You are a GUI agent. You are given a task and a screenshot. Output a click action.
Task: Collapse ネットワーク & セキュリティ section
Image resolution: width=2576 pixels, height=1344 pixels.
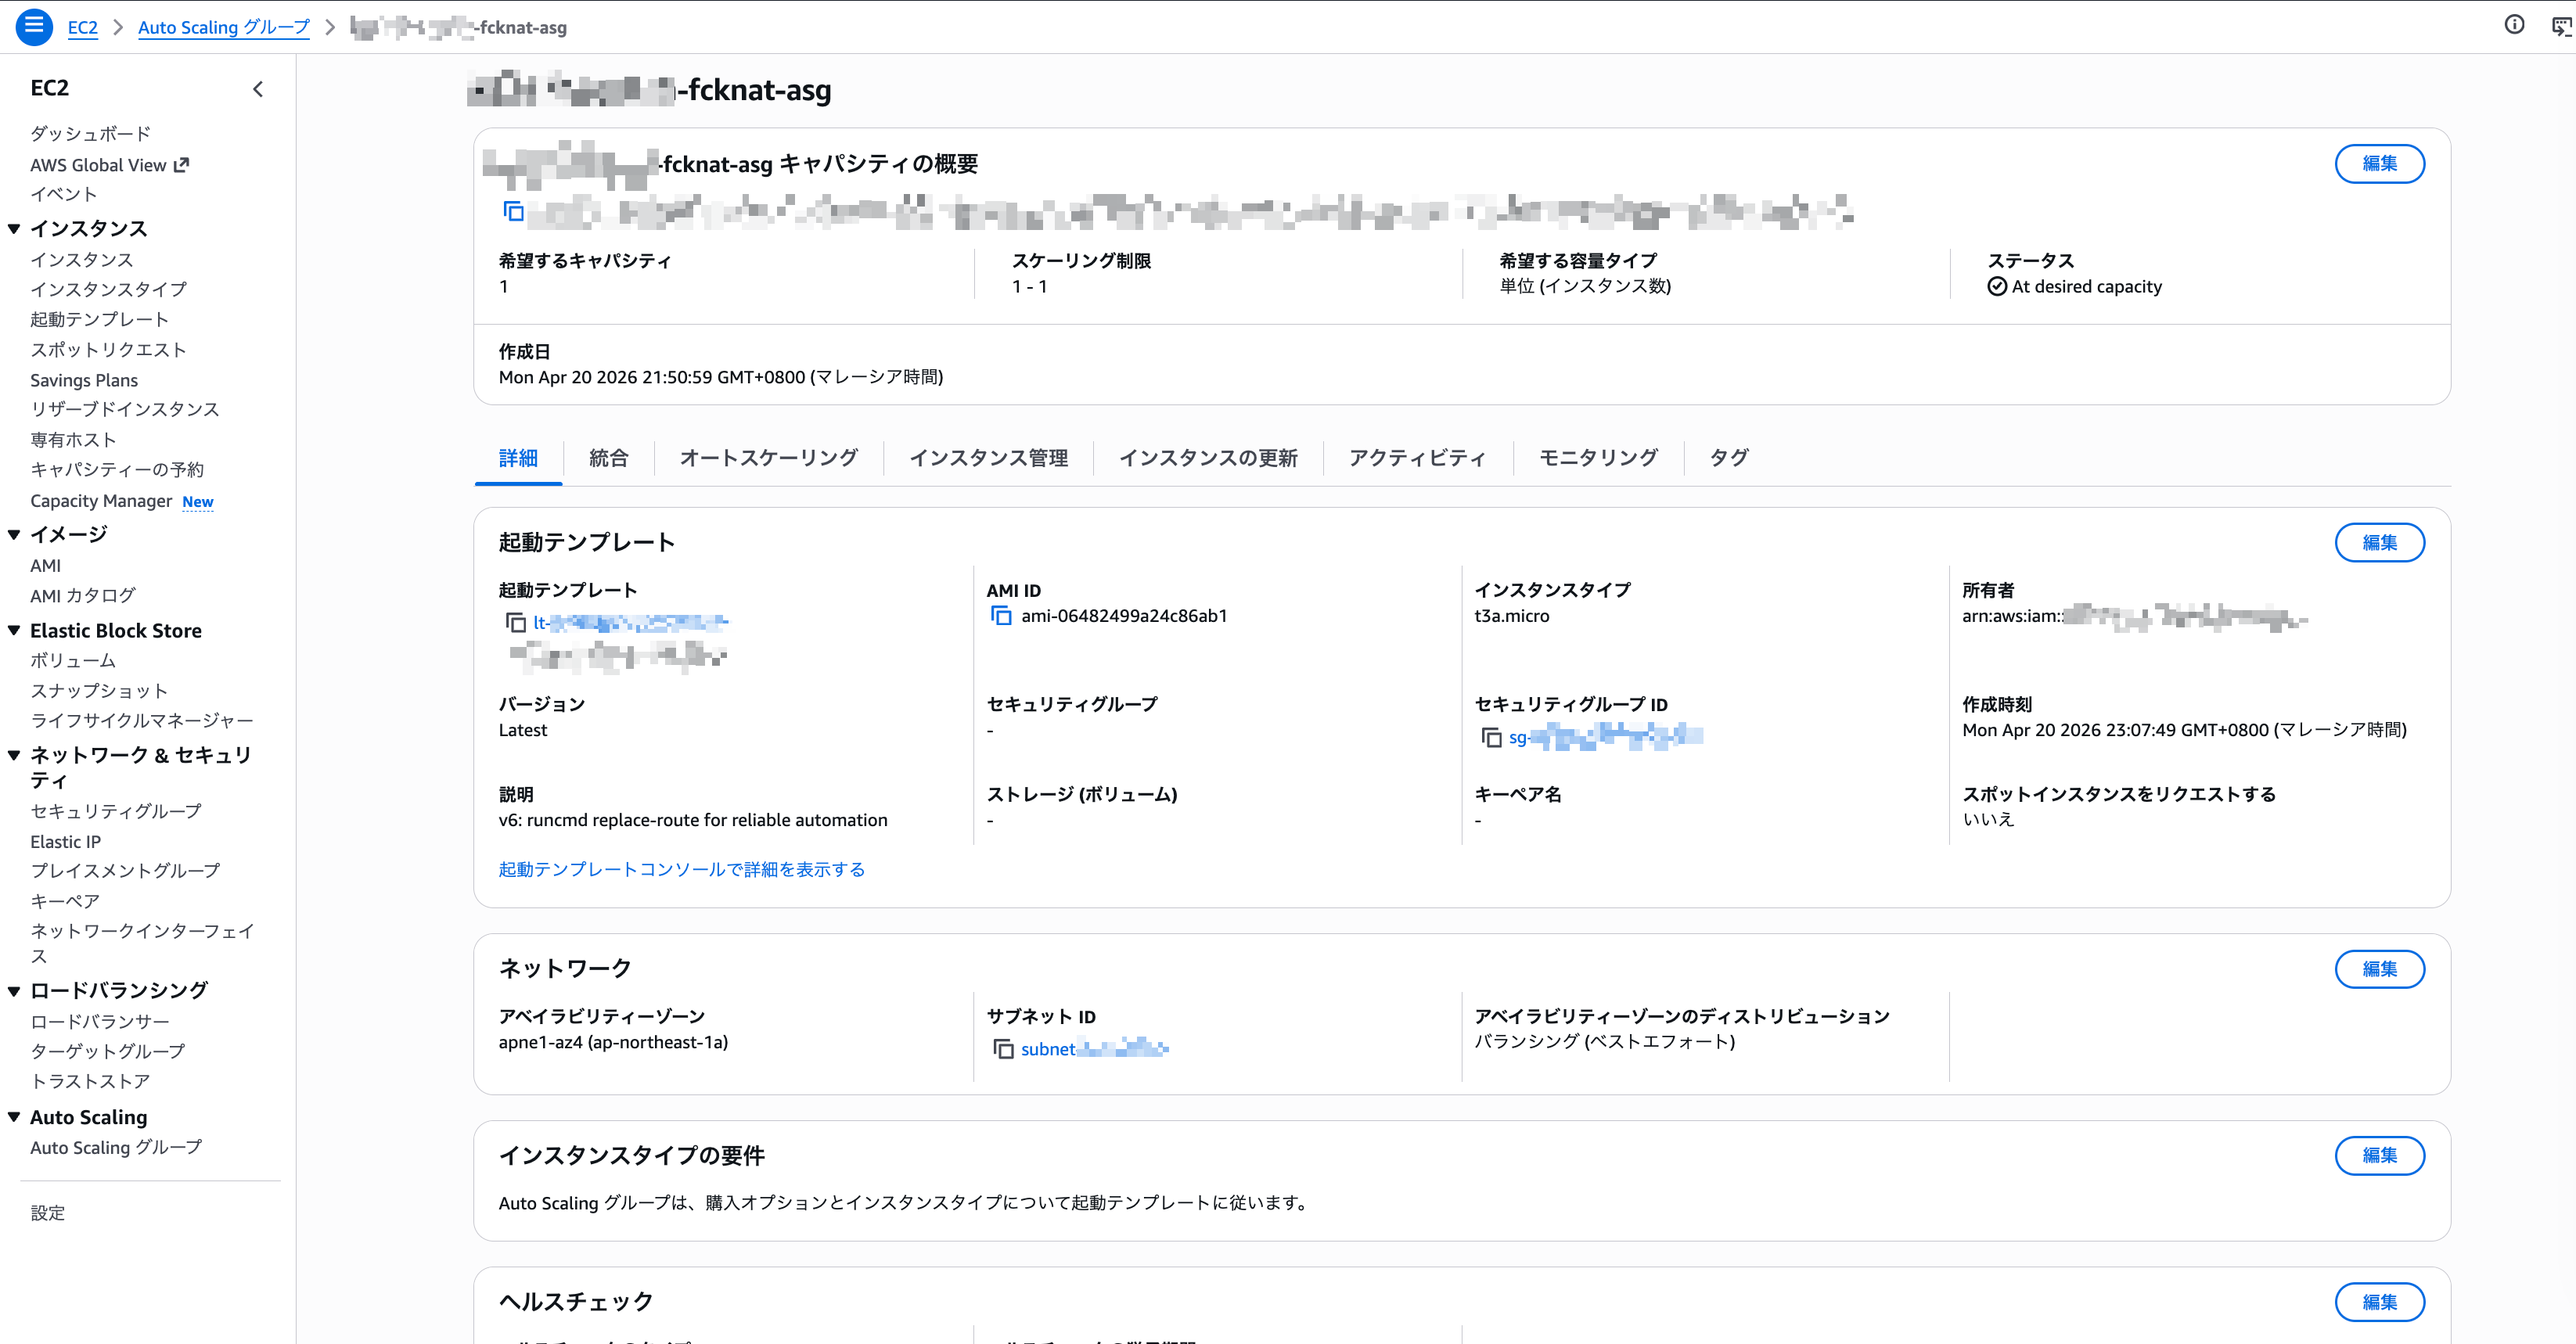tap(14, 755)
